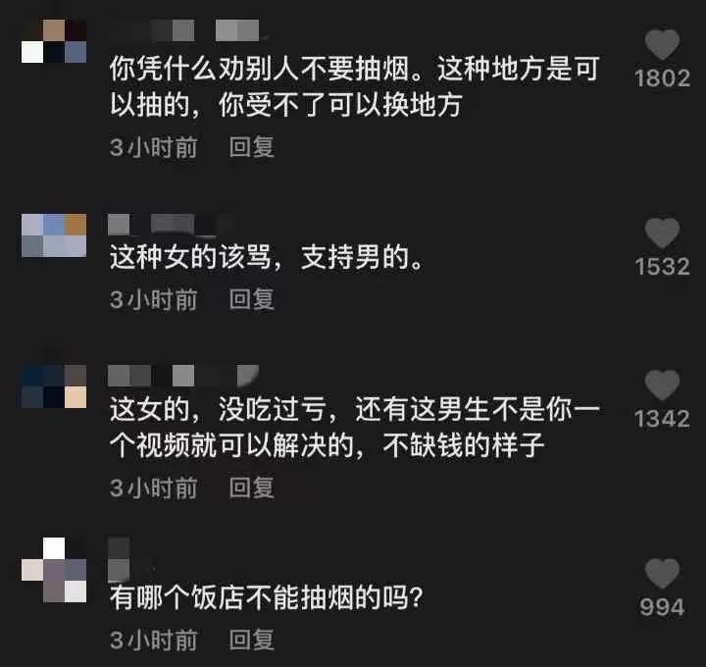Open avatar of the 饭店 question commenter

[x=54, y=569]
